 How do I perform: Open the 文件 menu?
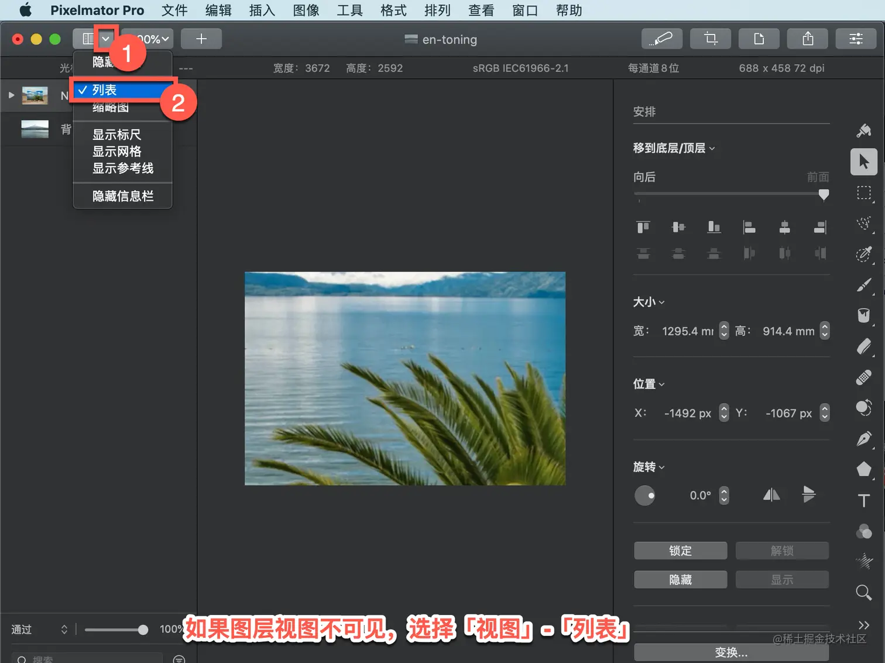point(174,10)
